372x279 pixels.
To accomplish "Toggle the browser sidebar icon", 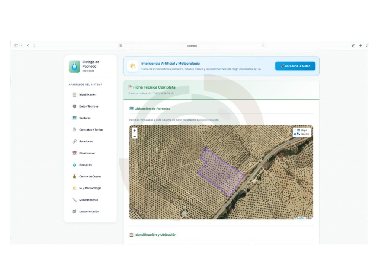I will 16,45.
